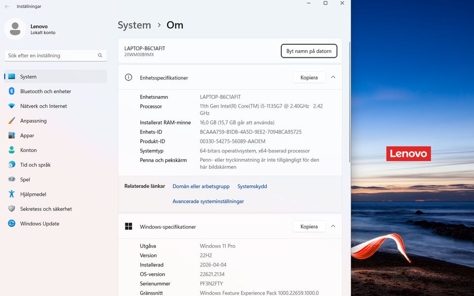Click Byt namn på datorn button
Image resolution: width=474 pixels, height=296 pixels.
point(309,51)
